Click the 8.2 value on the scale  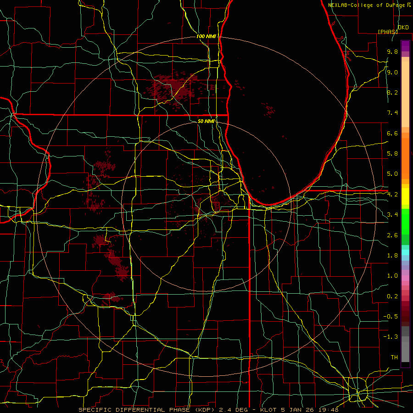[x=392, y=92]
